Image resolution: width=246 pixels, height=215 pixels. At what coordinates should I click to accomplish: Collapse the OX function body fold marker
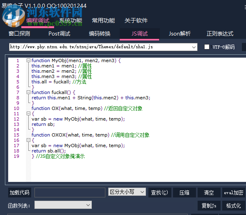28,114
